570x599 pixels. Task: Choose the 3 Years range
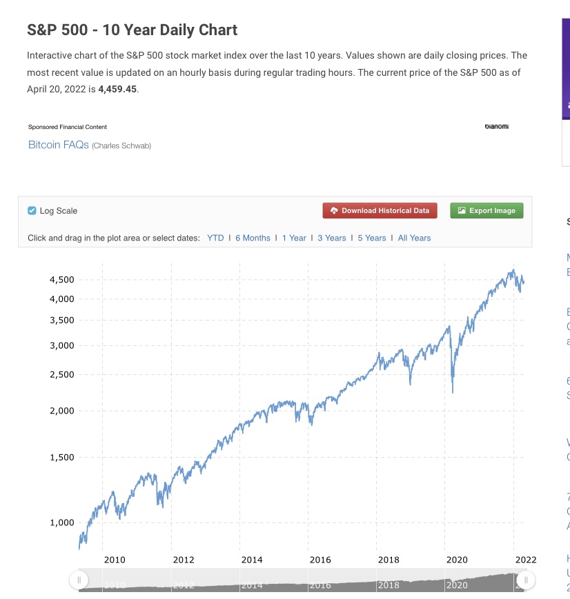point(332,238)
